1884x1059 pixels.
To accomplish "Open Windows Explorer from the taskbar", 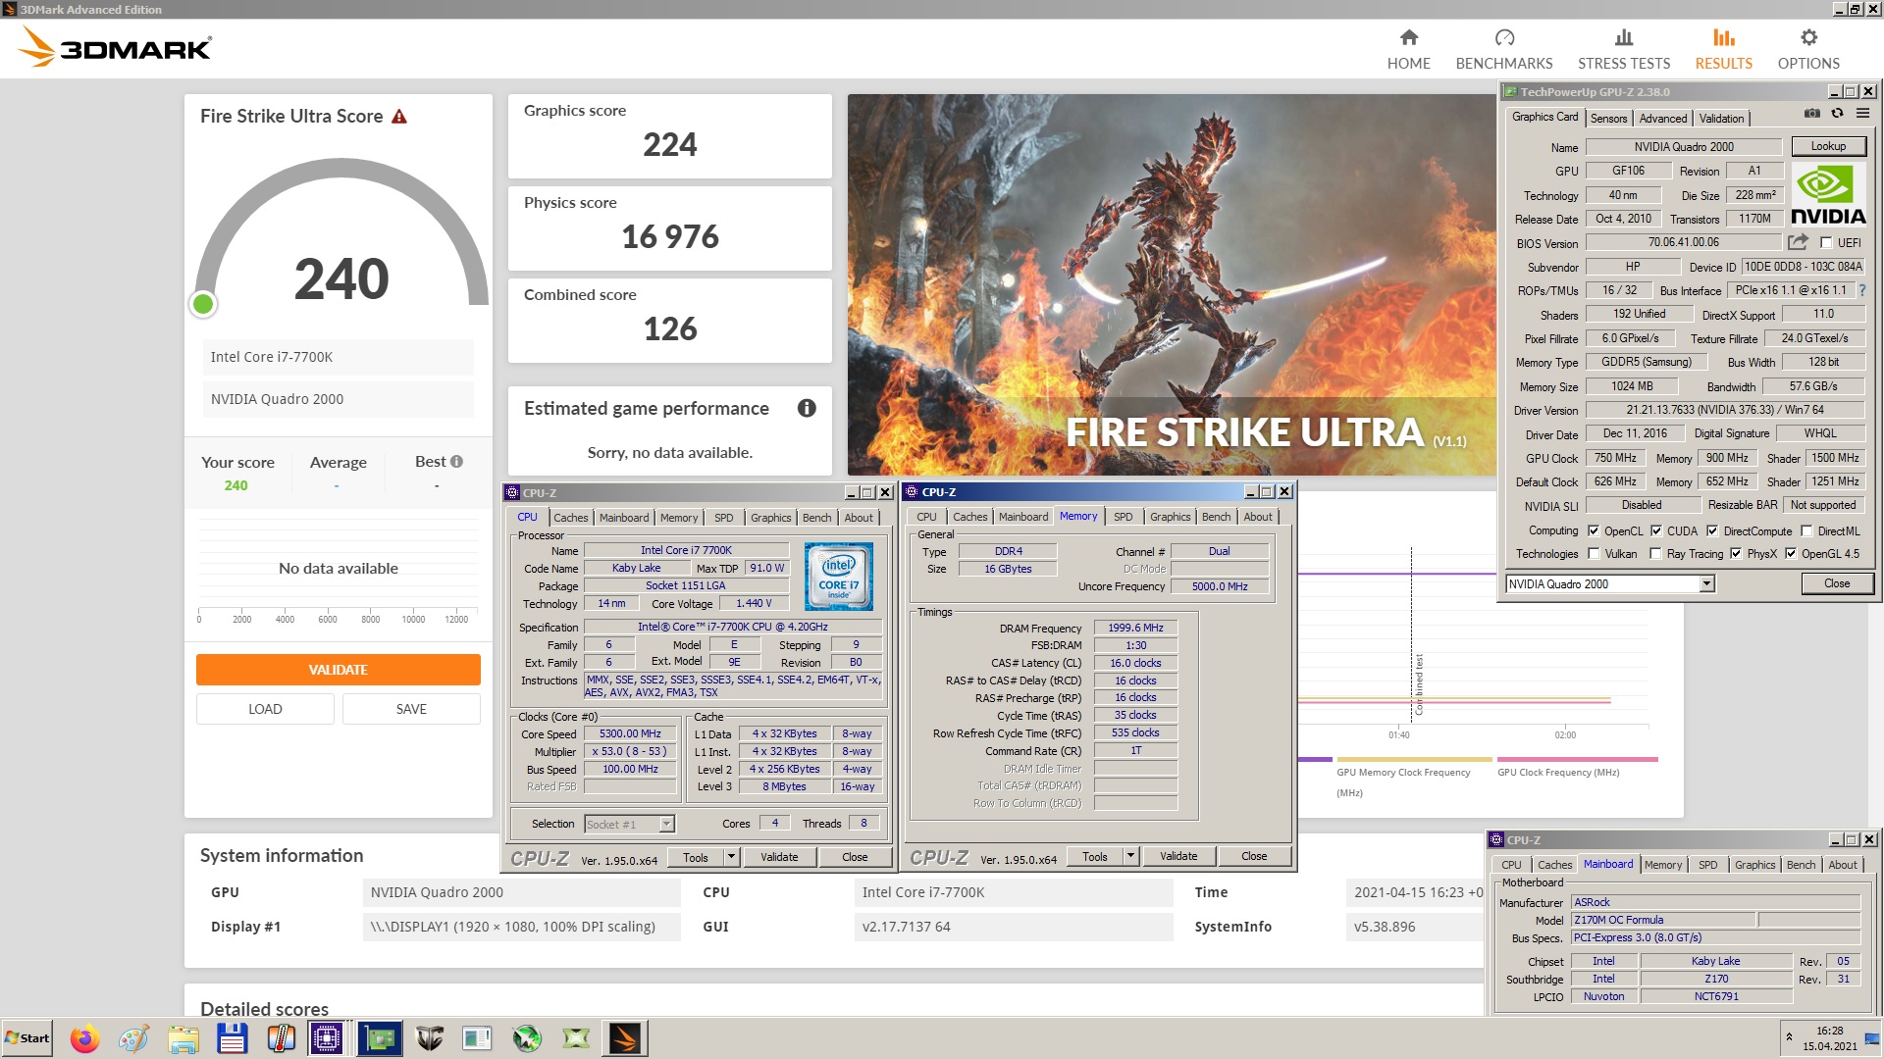I will 183,1037.
